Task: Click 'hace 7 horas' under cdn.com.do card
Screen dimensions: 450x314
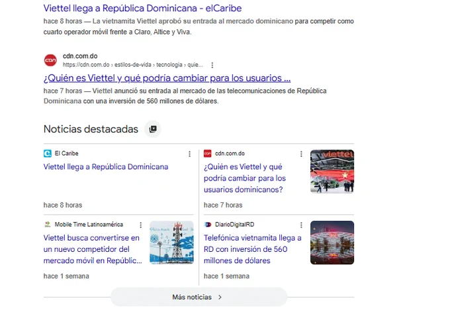Action: coord(223,205)
